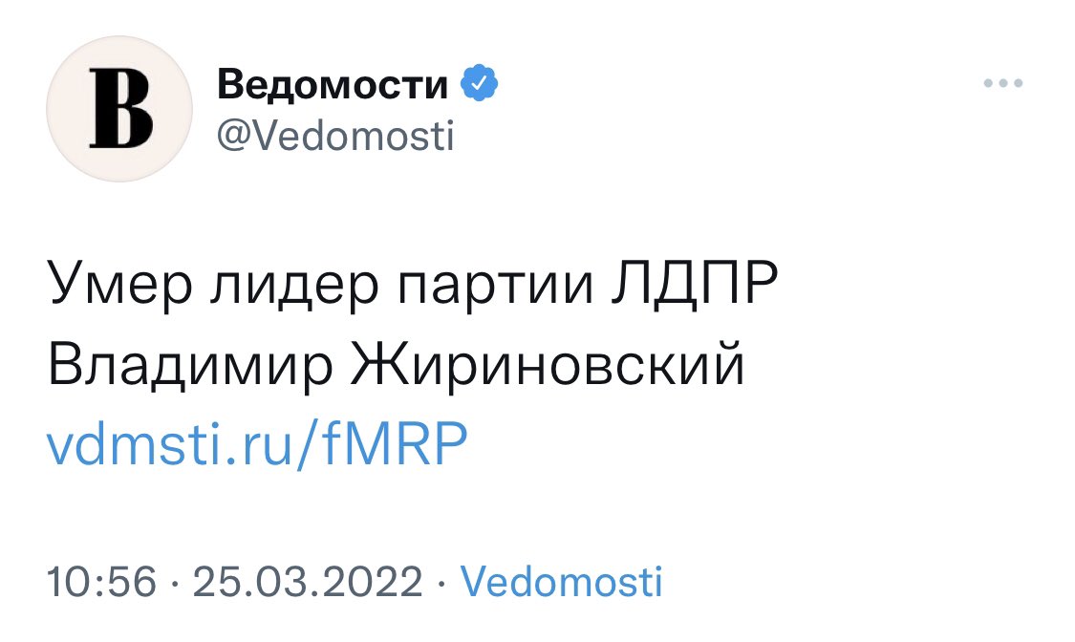Click the word Умер in the tweet

(120, 285)
